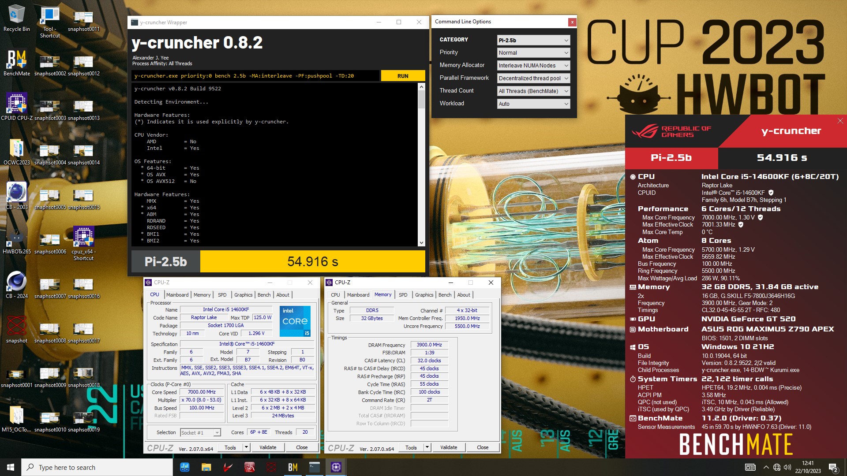
Task: Click the Pi-2.5b label in BenchMate panel
Action: pos(671,157)
